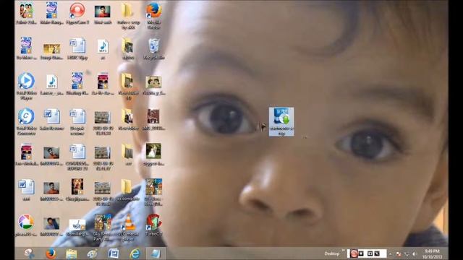This screenshot has height=260, width=463.
Task: Open the Action Center flag icon
Action: pyautogui.click(x=399, y=253)
